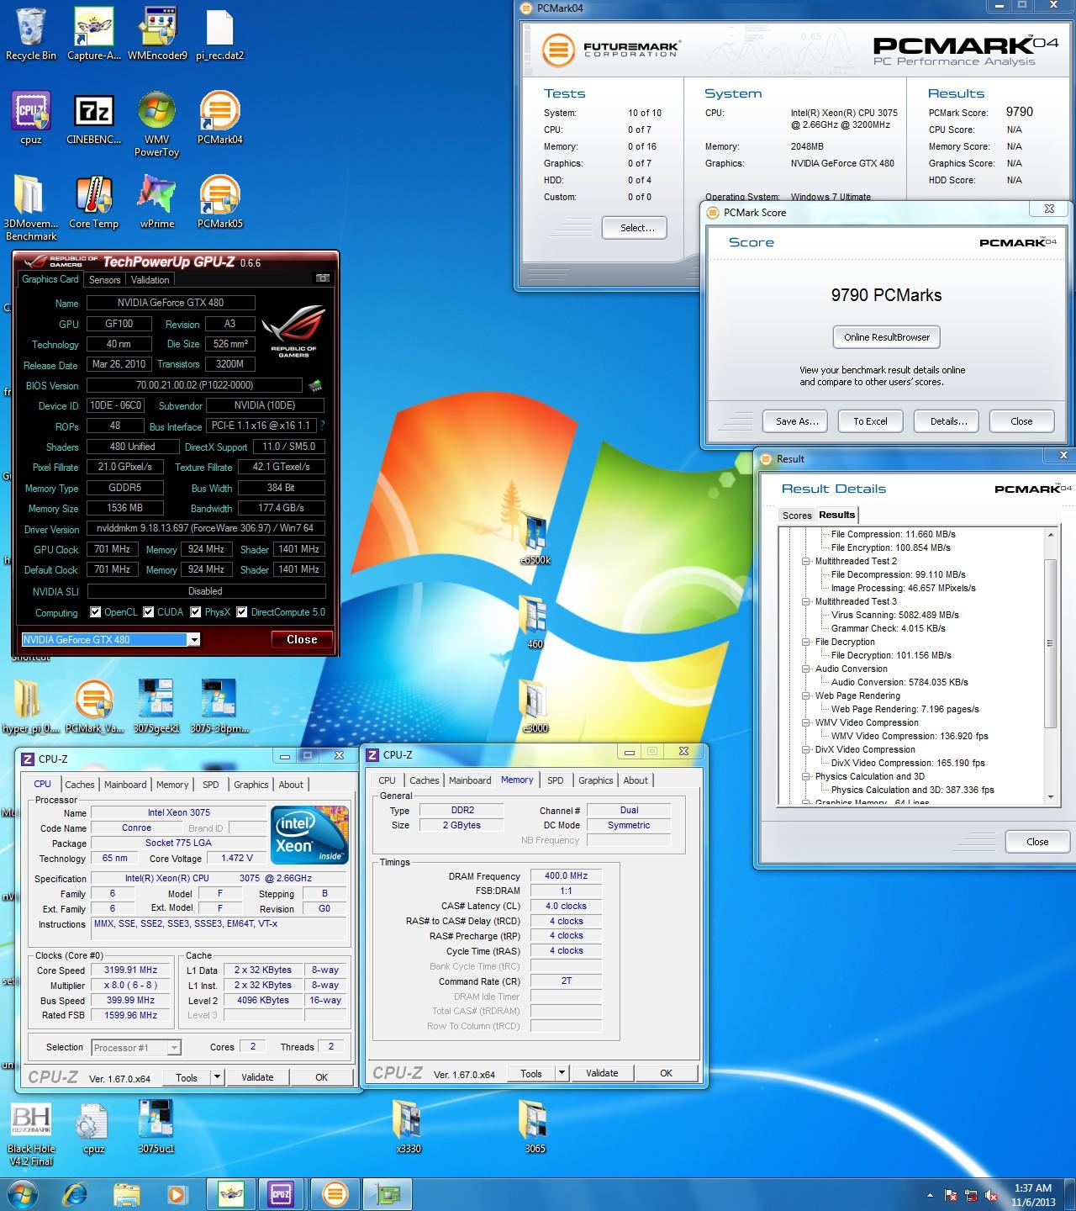Open Tools dropdown arrow in left CPU-Z window
The image size is (1076, 1211).
pos(217,1077)
